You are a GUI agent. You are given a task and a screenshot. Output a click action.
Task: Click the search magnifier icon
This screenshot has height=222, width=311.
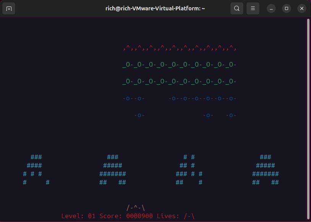[x=237, y=8]
